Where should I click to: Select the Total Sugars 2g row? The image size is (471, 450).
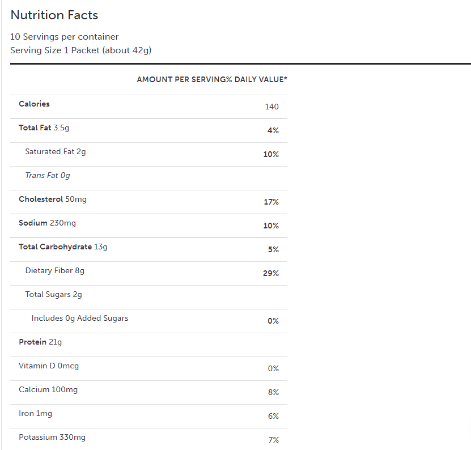(54, 294)
